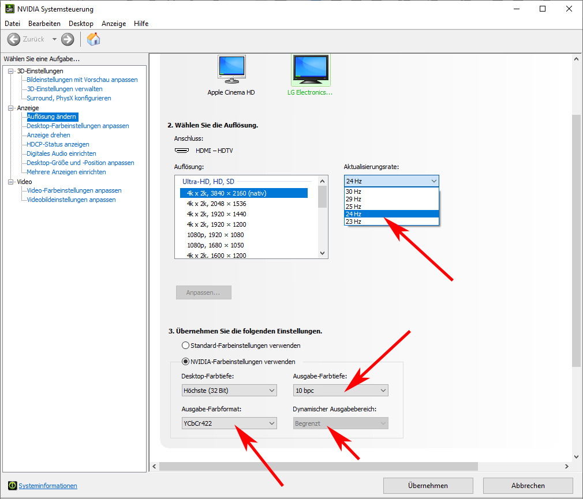Open the back history dropdown arrow
Screen dimensions: 583x499
(x=54, y=39)
